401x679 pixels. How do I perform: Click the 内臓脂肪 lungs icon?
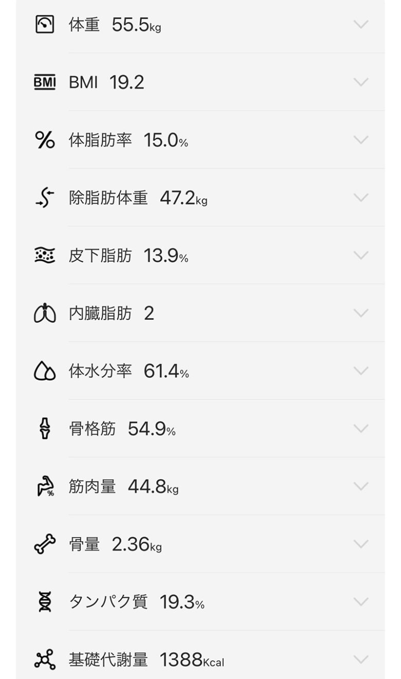tap(45, 313)
